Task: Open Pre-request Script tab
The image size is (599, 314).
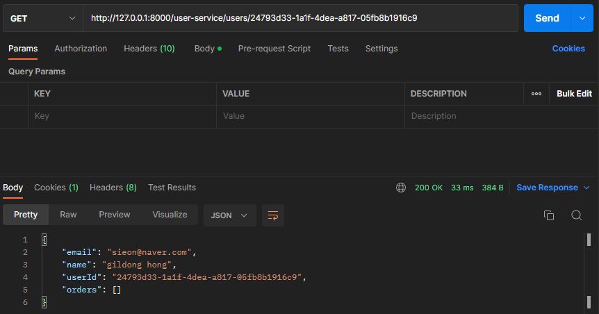Action: pos(274,49)
